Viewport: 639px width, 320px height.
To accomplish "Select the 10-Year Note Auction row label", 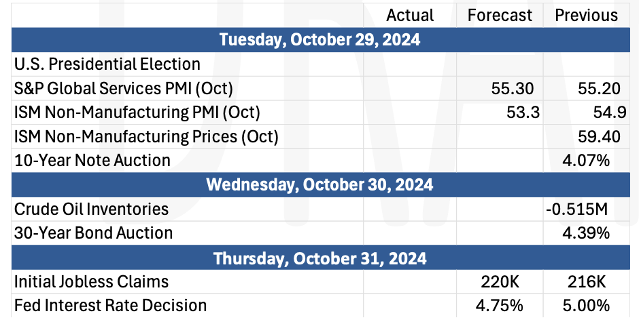I will [x=92, y=161].
